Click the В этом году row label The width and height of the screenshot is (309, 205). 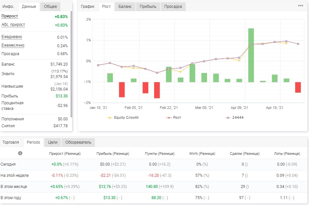click(x=11, y=198)
